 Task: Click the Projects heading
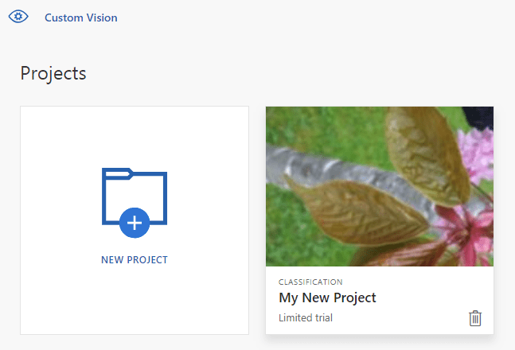[x=53, y=73]
